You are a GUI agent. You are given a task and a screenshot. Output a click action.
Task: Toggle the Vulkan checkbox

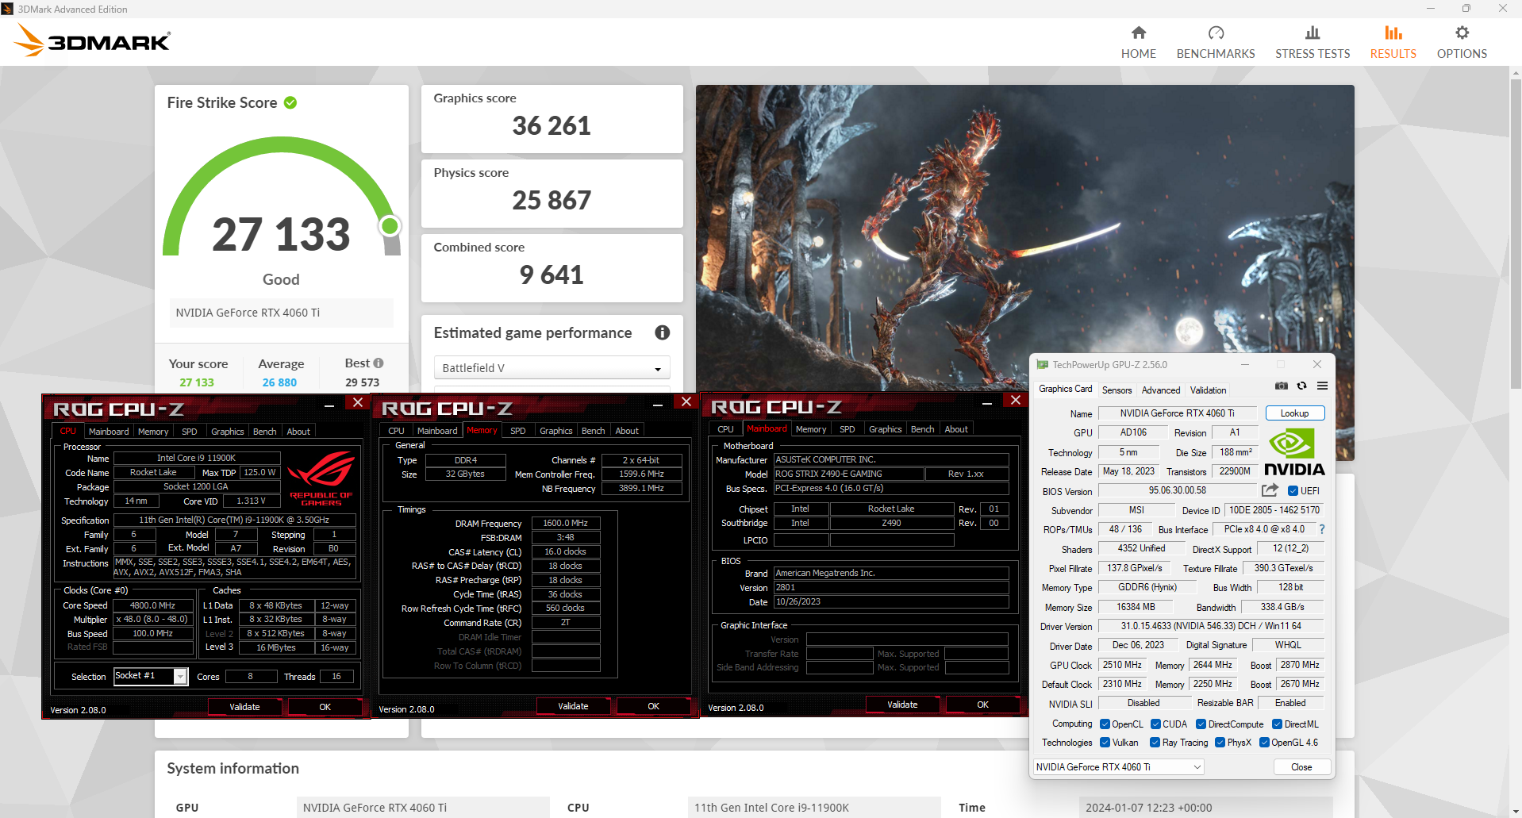tap(1105, 743)
